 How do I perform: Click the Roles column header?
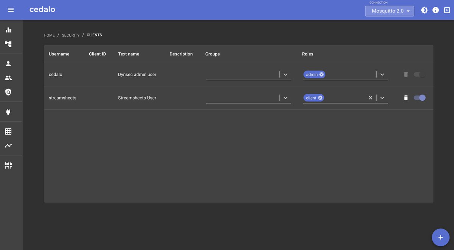308,54
